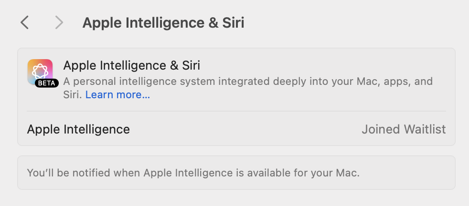Click the divider line above Apple Intelligence row

point(236,112)
